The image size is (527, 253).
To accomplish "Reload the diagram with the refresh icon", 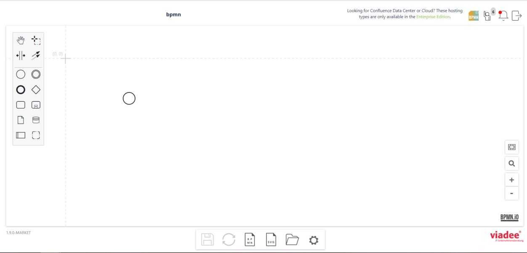I will [229, 240].
